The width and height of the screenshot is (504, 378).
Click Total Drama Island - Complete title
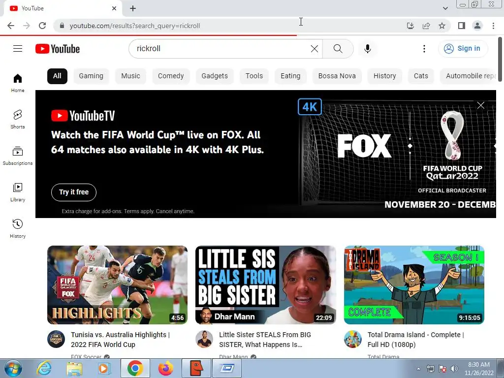coord(415,340)
